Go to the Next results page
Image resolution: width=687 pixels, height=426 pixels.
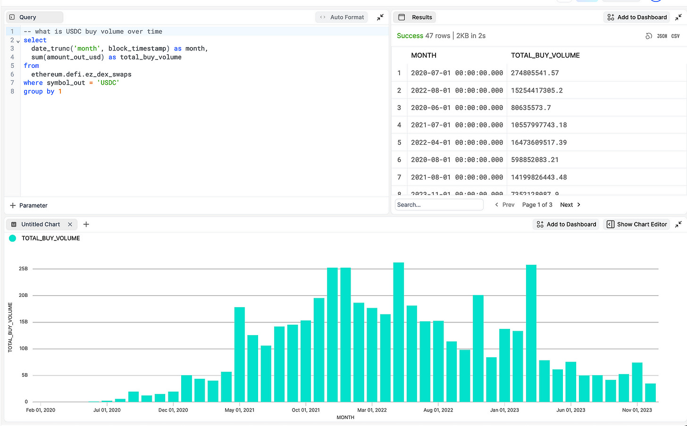(x=570, y=205)
